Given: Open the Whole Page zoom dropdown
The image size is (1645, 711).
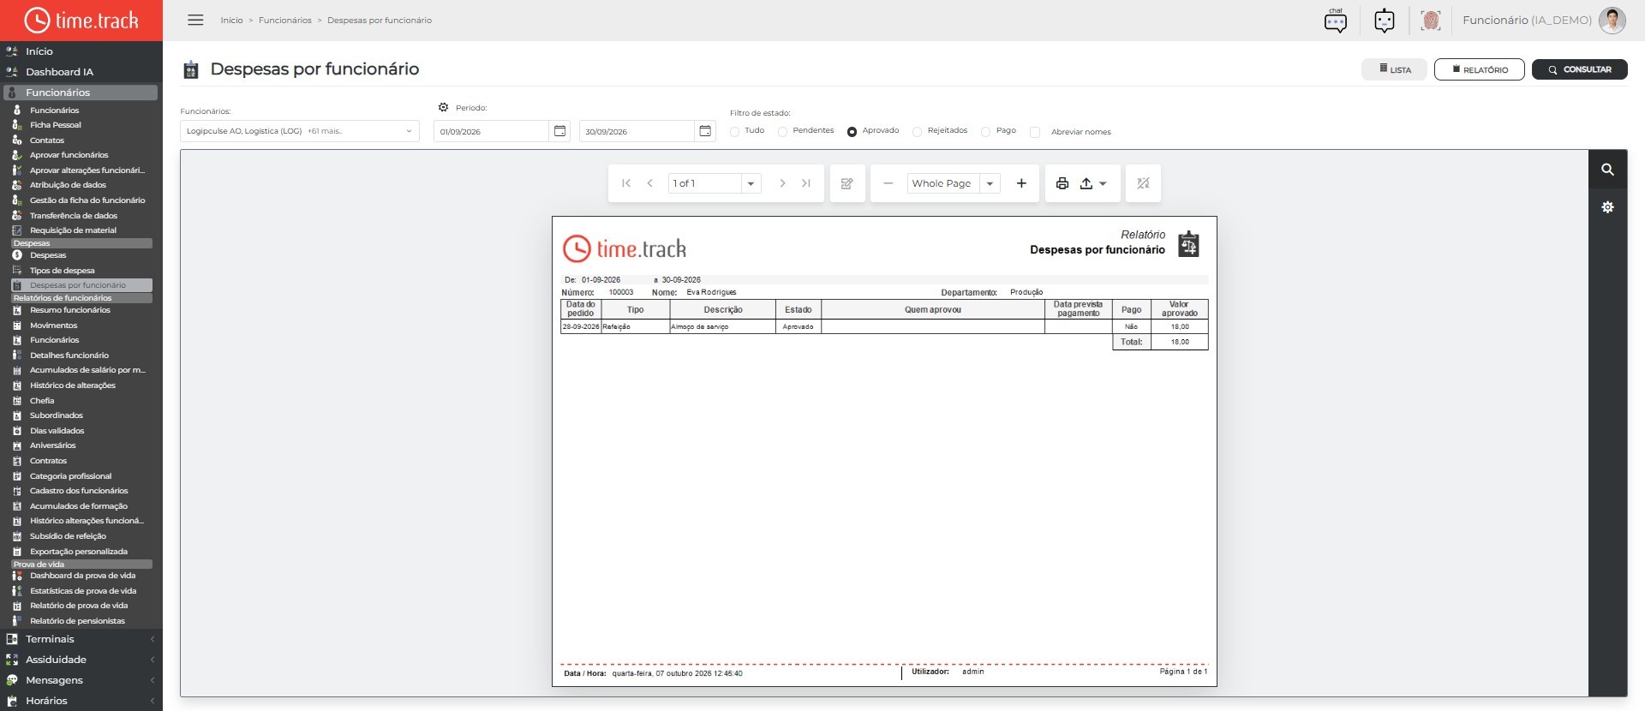Looking at the screenshot, I should click(990, 183).
